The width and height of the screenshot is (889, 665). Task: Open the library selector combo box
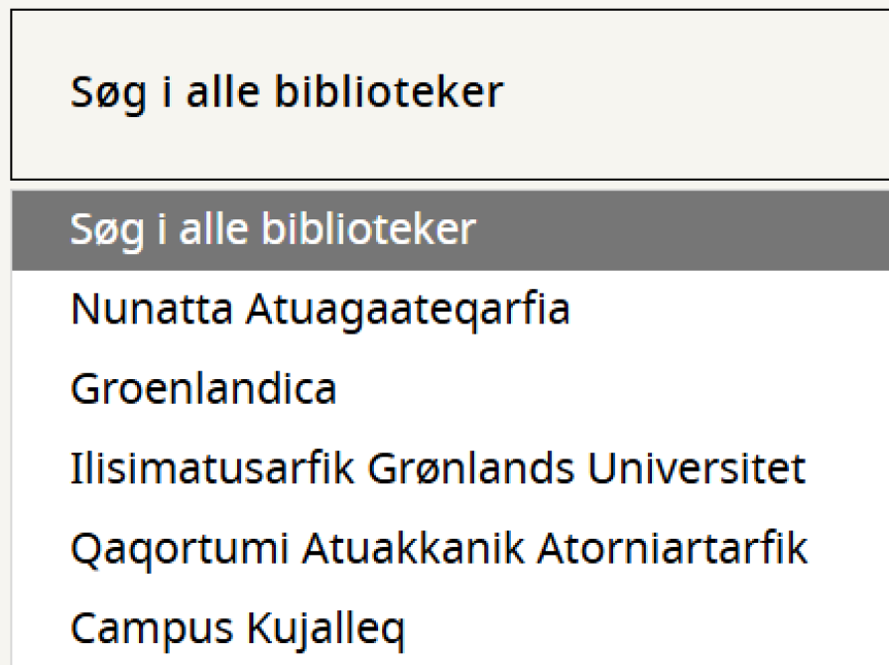pyautogui.click(x=446, y=93)
